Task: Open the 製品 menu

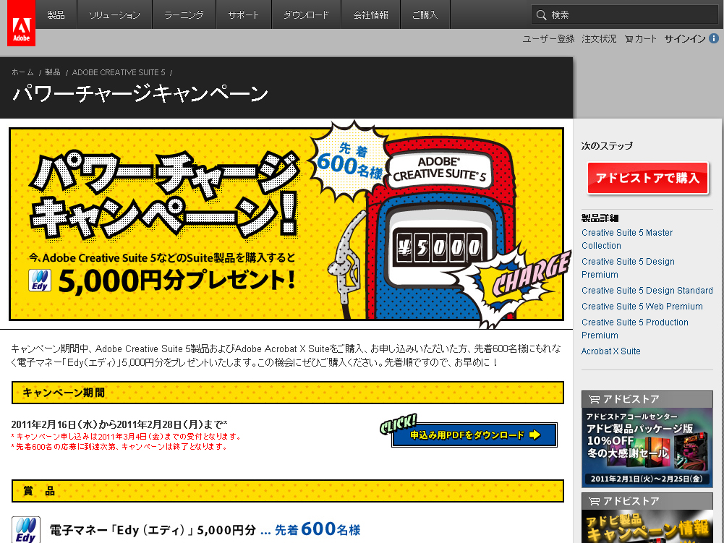Action: (56, 14)
